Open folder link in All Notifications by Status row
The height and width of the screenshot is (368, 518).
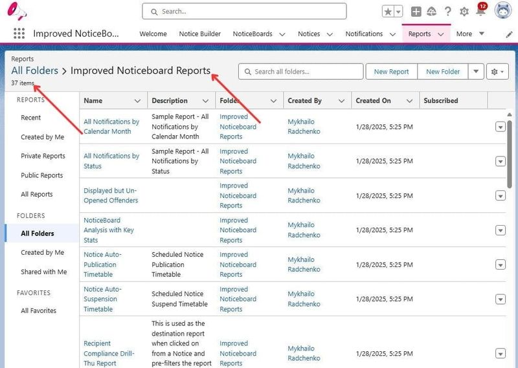[x=238, y=161]
